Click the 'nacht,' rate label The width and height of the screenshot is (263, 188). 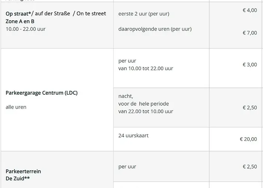[125, 96]
